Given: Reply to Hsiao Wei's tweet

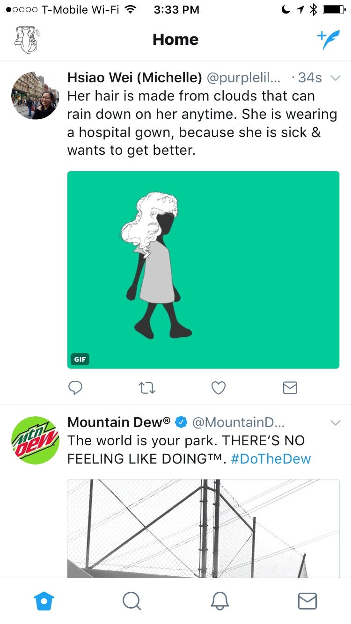Looking at the screenshot, I should tap(75, 388).
